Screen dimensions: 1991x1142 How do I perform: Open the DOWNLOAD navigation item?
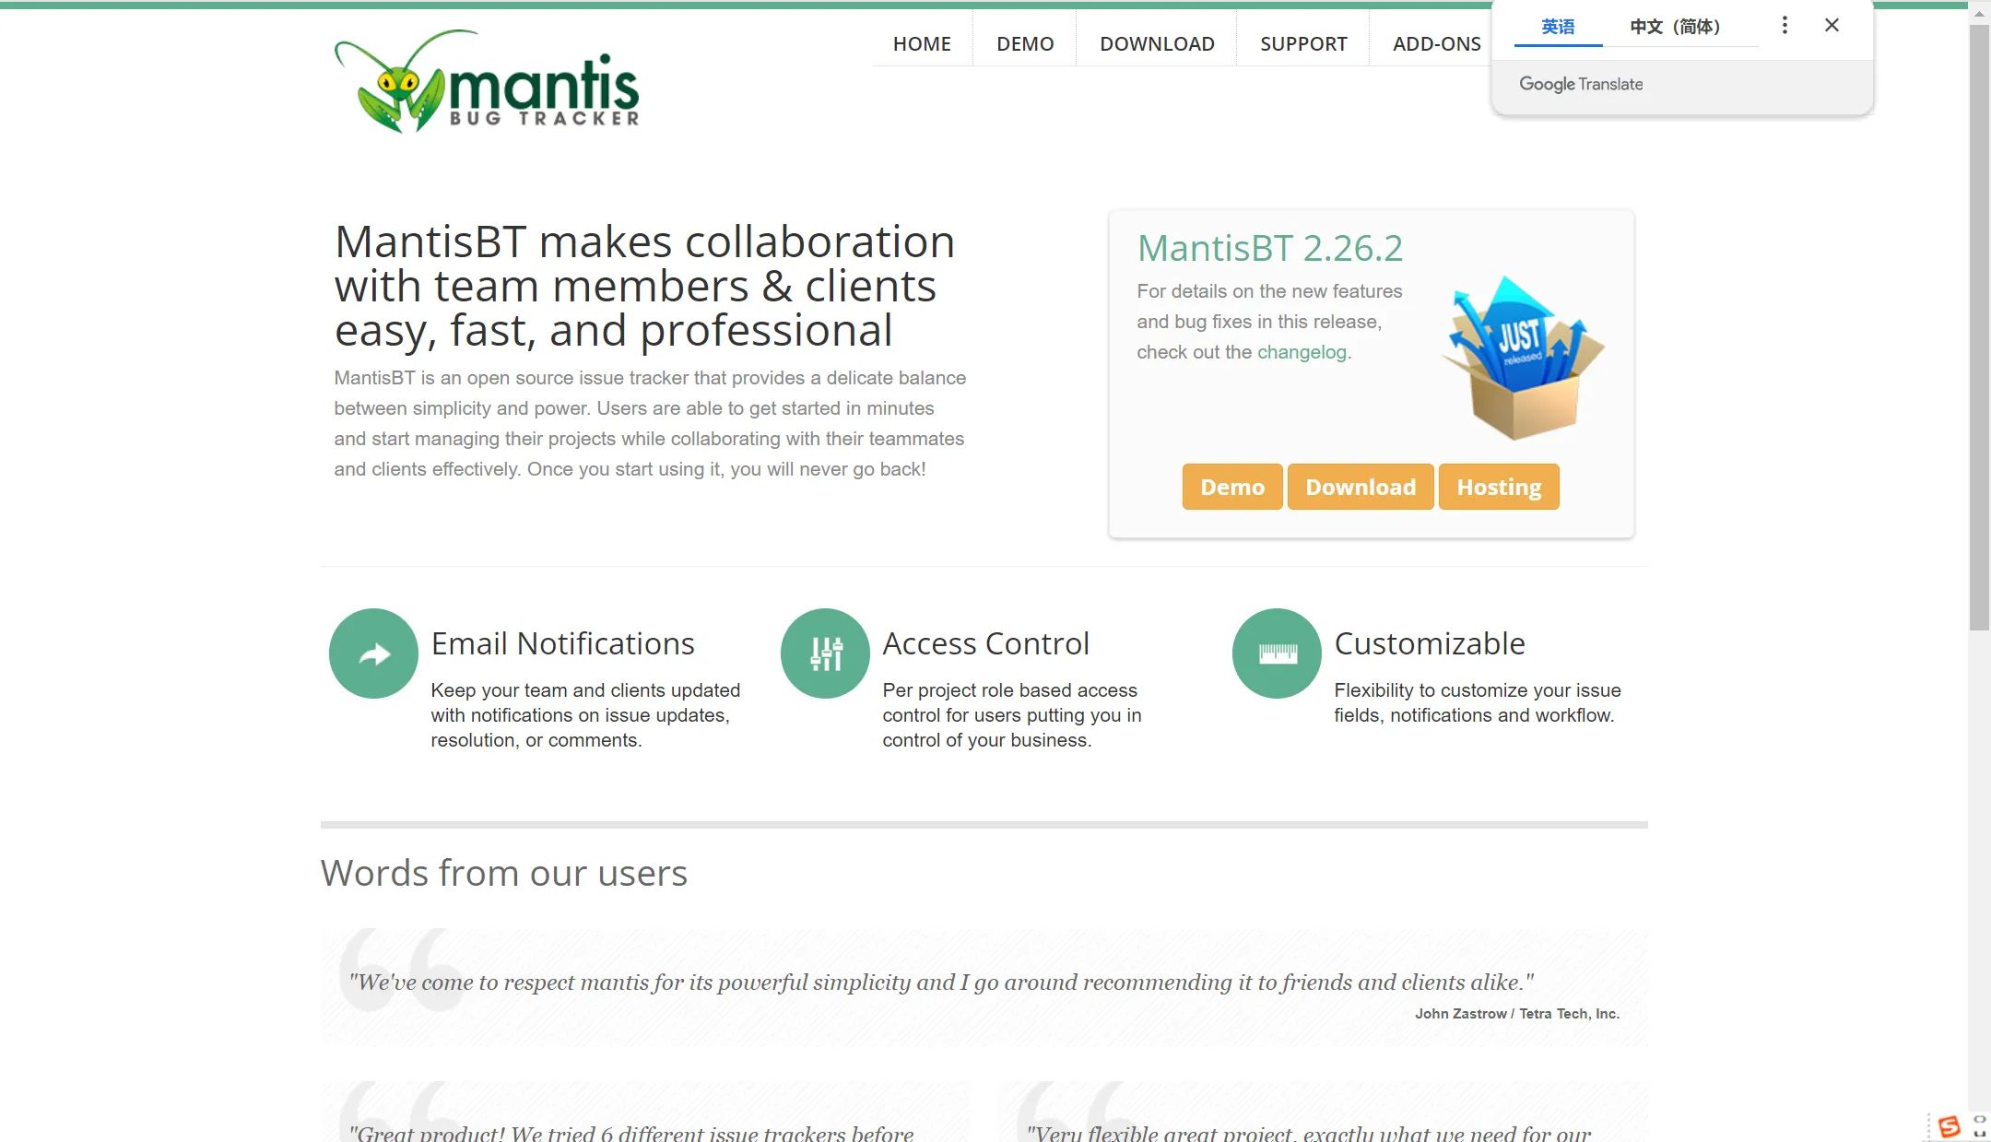point(1157,43)
